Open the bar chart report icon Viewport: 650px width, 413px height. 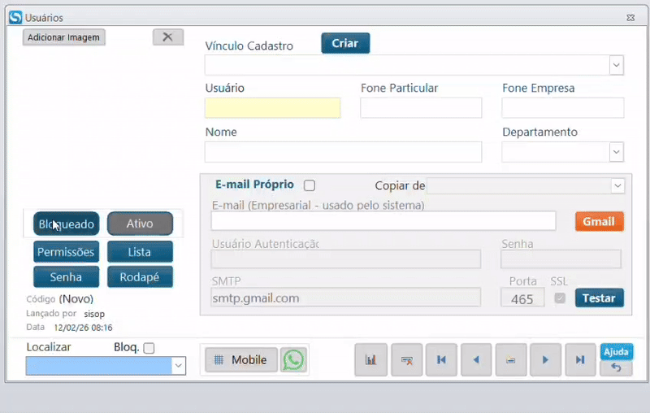[x=370, y=359]
